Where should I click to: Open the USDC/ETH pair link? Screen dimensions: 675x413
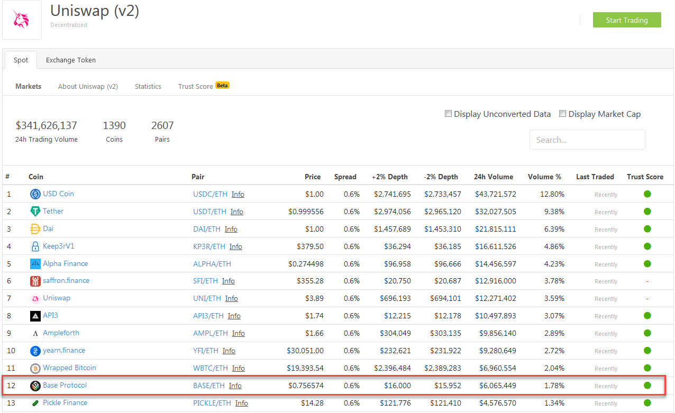pos(210,194)
